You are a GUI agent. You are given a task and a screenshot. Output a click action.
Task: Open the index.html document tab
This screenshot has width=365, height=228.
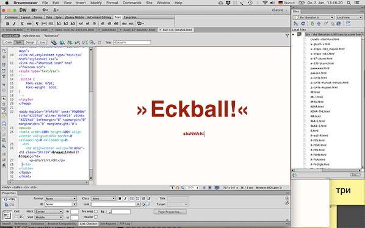point(109,30)
